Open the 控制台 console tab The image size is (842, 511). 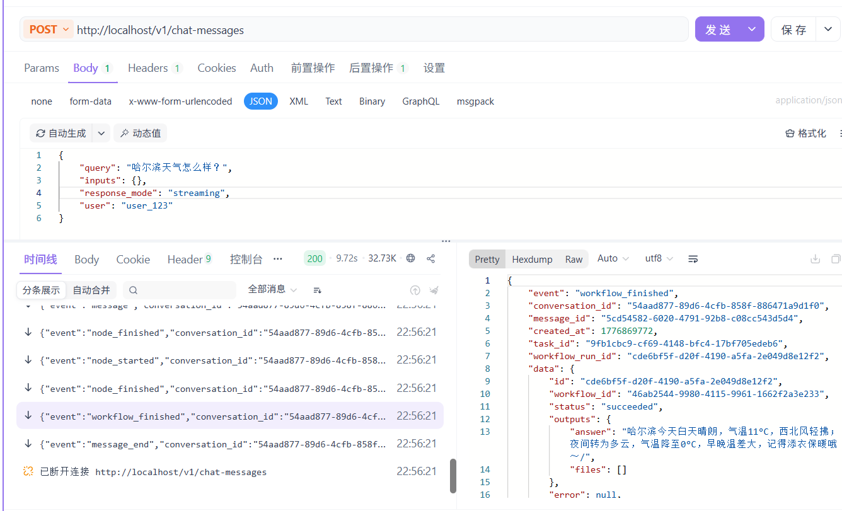(x=246, y=260)
